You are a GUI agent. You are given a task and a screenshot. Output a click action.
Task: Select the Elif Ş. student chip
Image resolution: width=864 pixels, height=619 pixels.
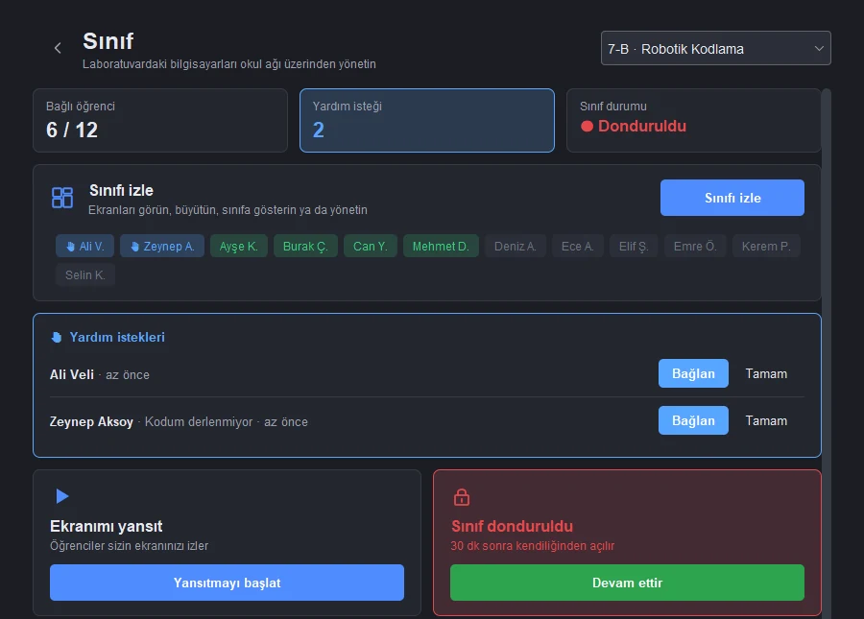(634, 247)
